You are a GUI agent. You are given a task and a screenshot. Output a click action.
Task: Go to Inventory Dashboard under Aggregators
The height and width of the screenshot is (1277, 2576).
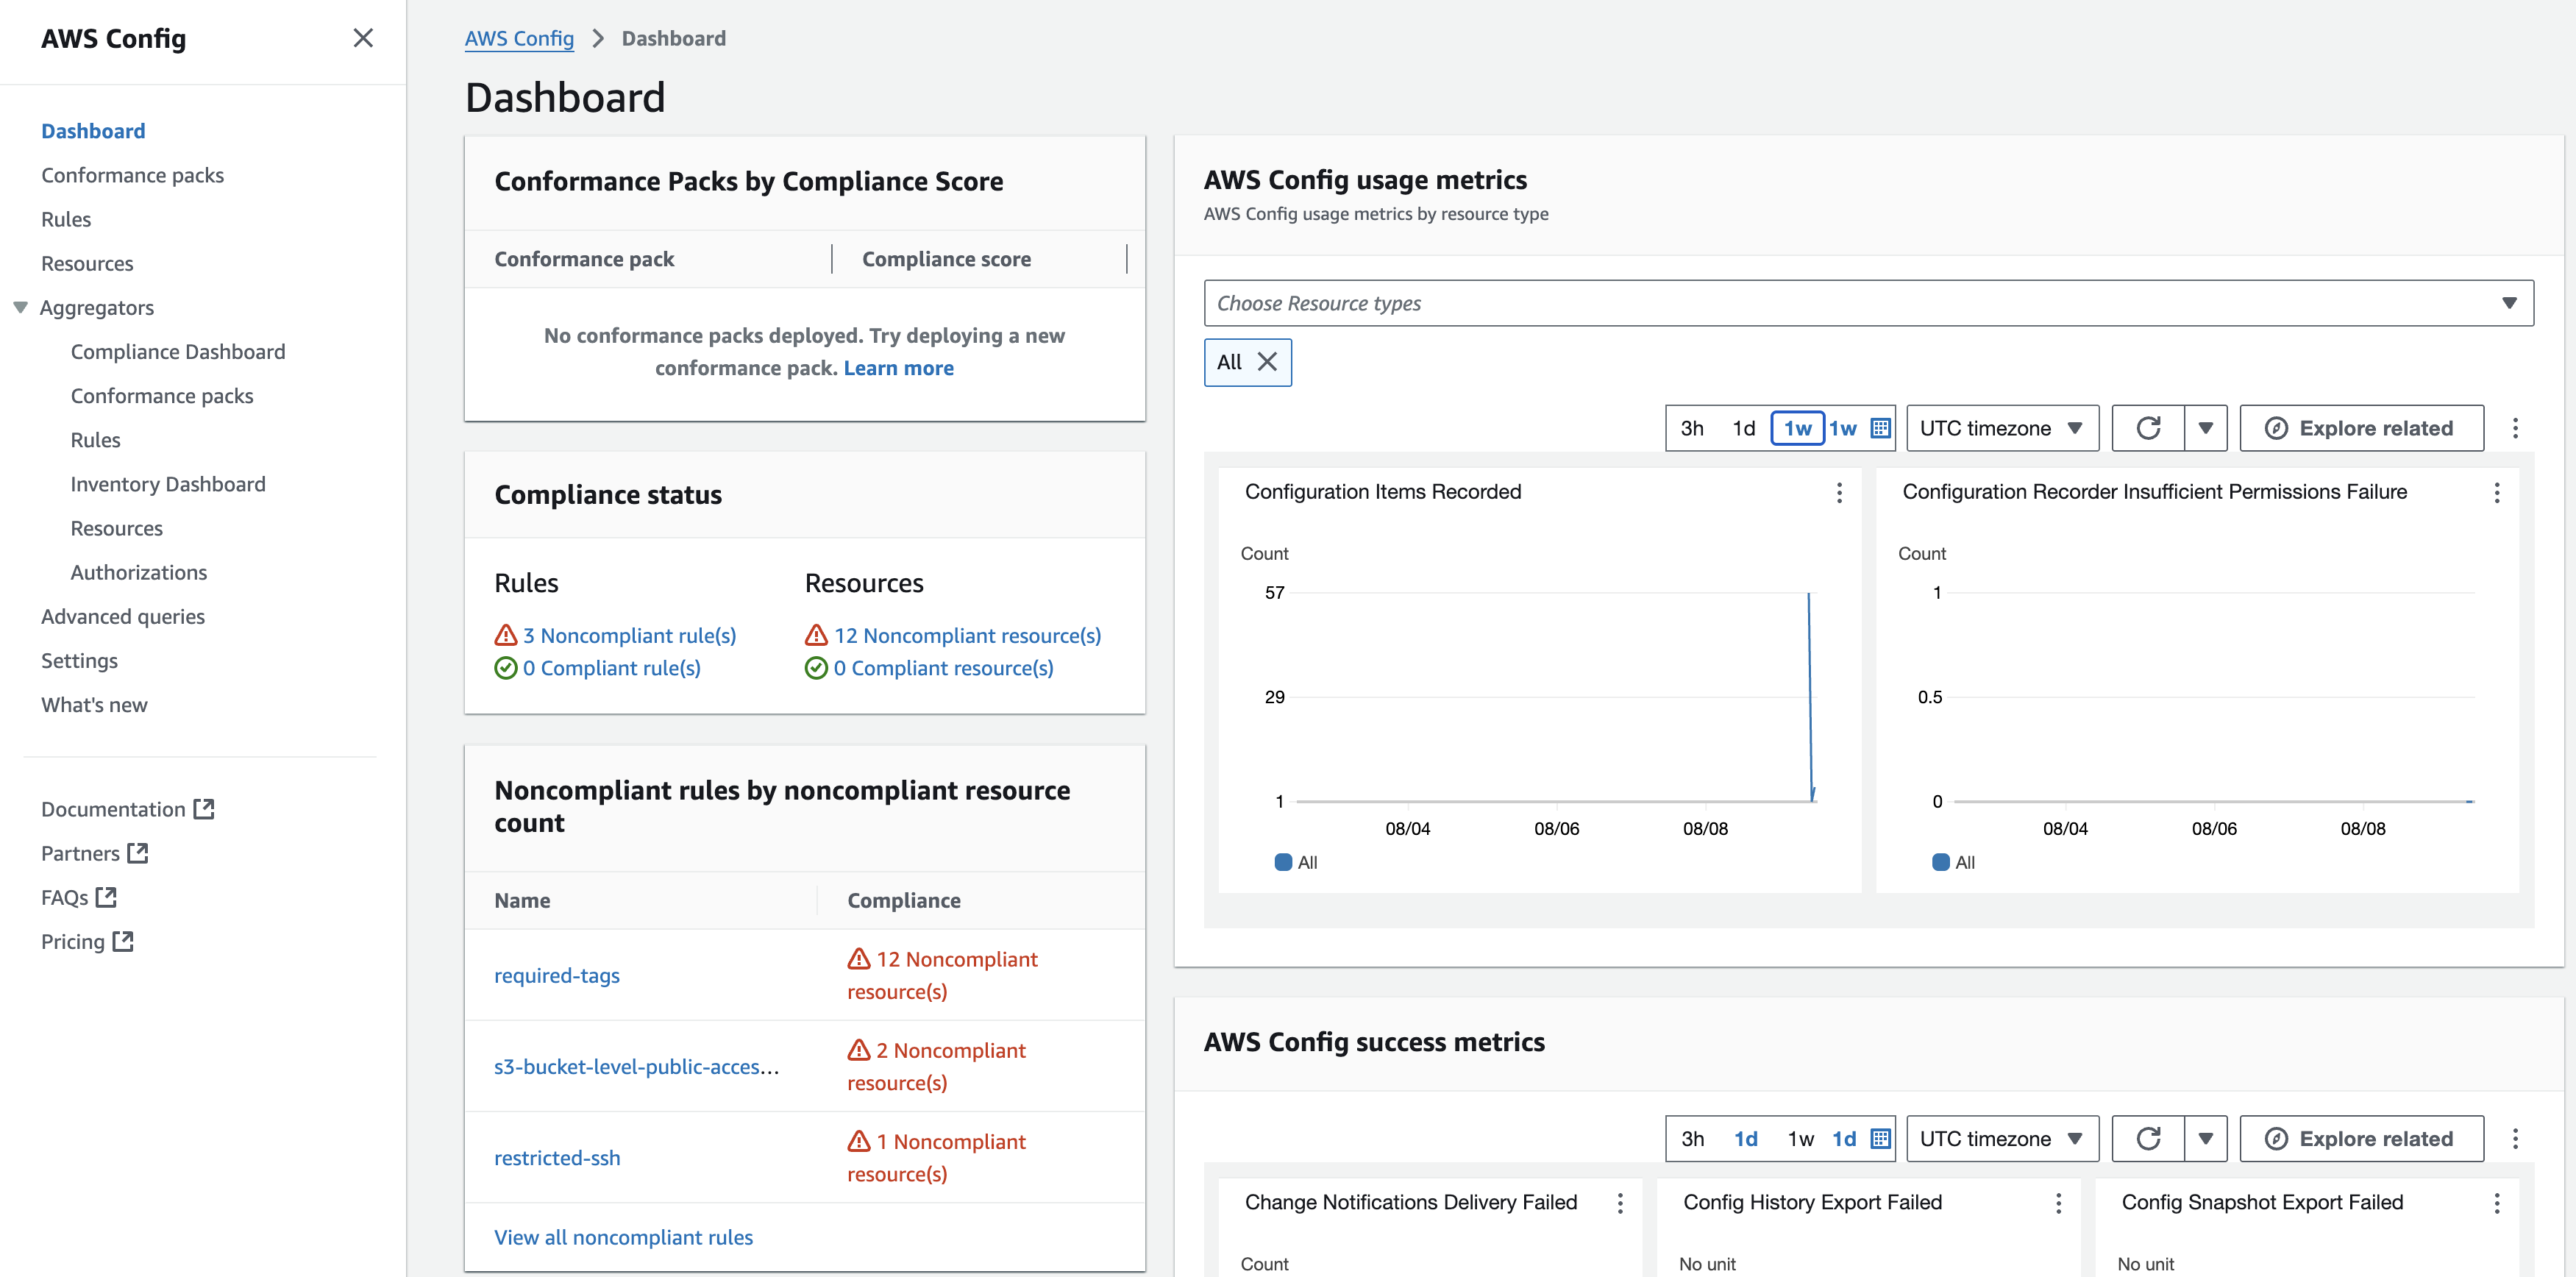point(168,484)
